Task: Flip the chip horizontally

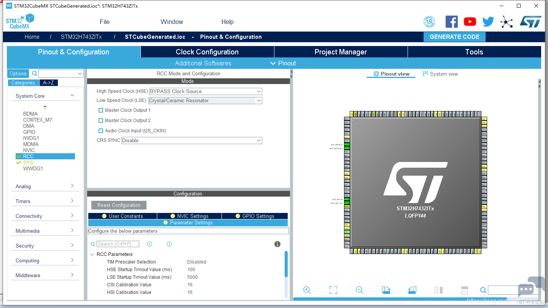Action: [438, 290]
